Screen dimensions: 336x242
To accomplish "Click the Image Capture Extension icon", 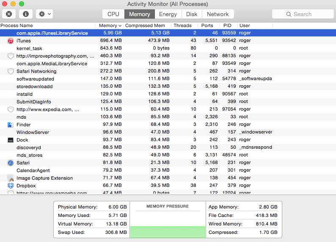I will (11, 178).
